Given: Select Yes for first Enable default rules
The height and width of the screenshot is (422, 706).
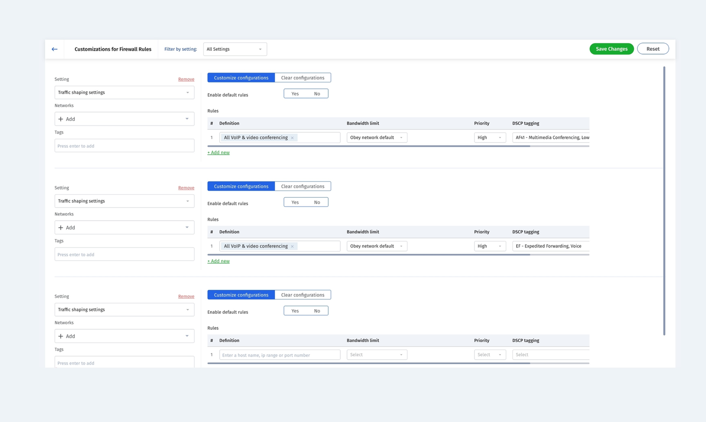Looking at the screenshot, I should tap(295, 93).
